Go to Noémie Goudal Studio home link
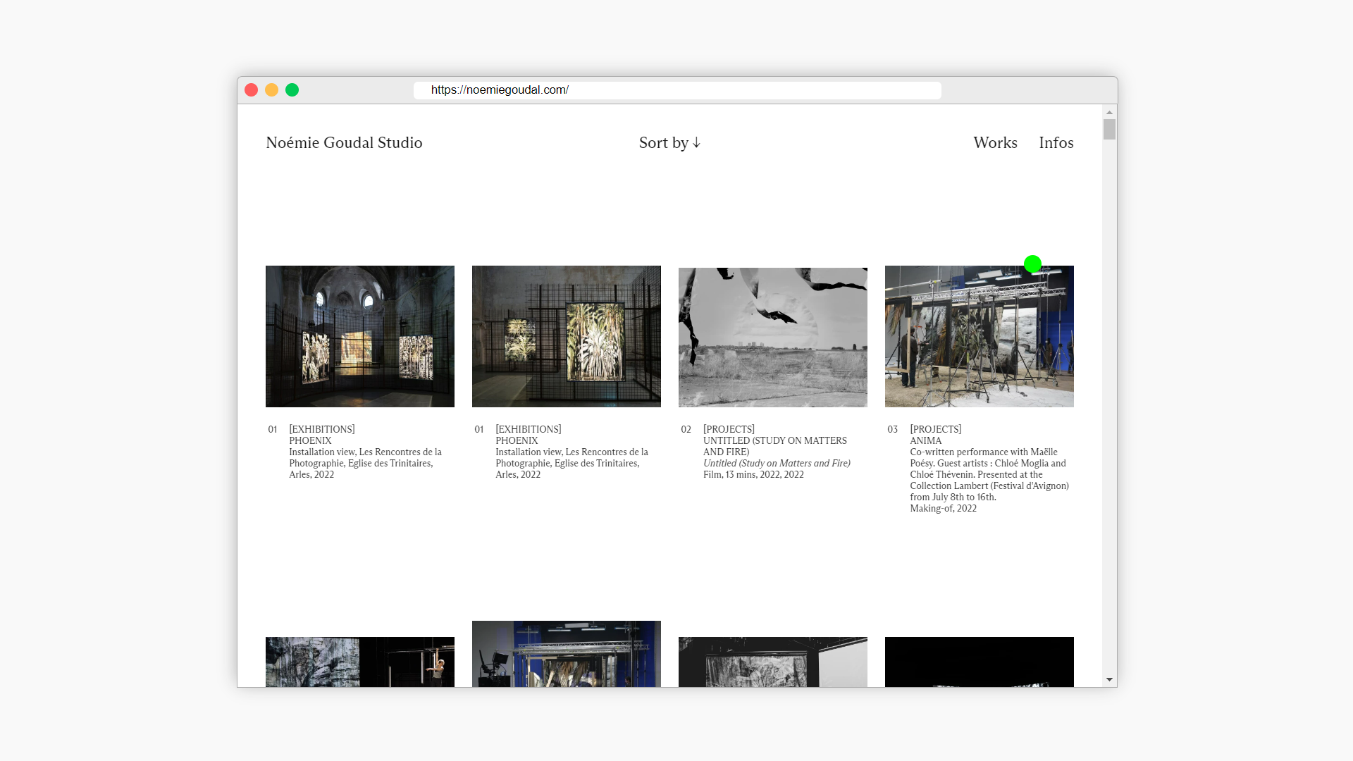Viewport: 1353px width, 761px height. click(x=344, y=143)
